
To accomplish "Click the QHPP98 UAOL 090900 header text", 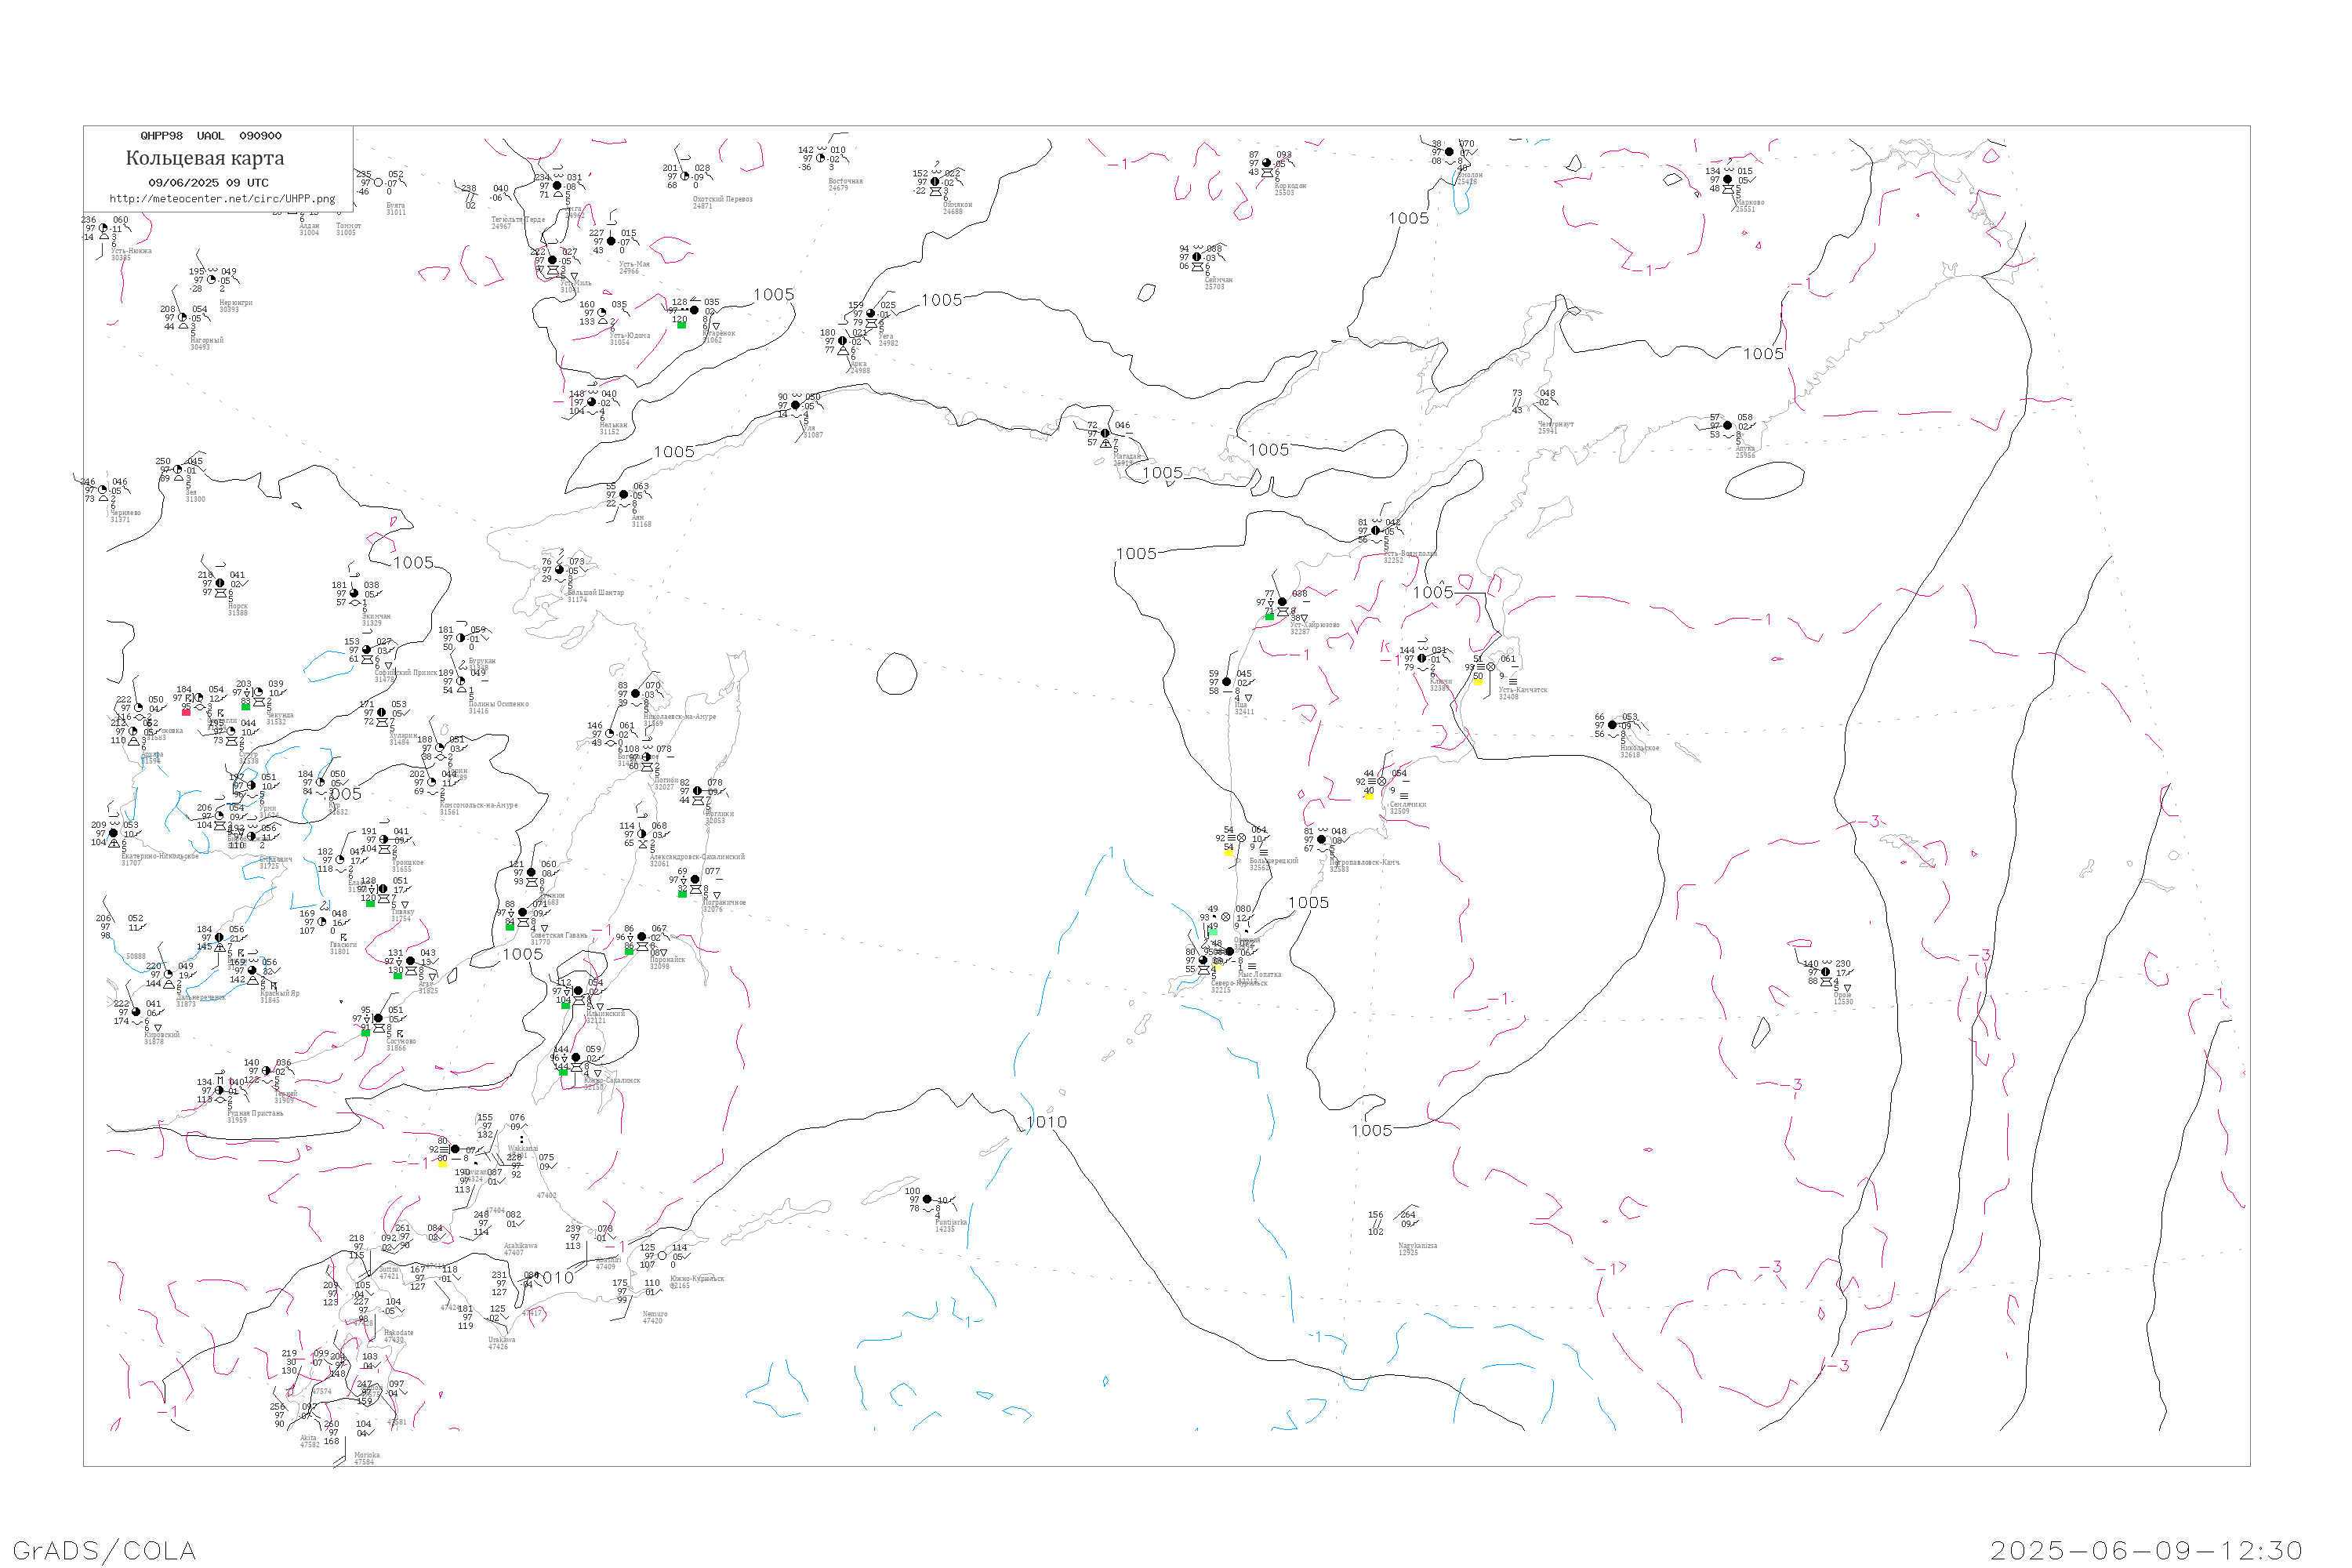I will [x=211, y=136].
